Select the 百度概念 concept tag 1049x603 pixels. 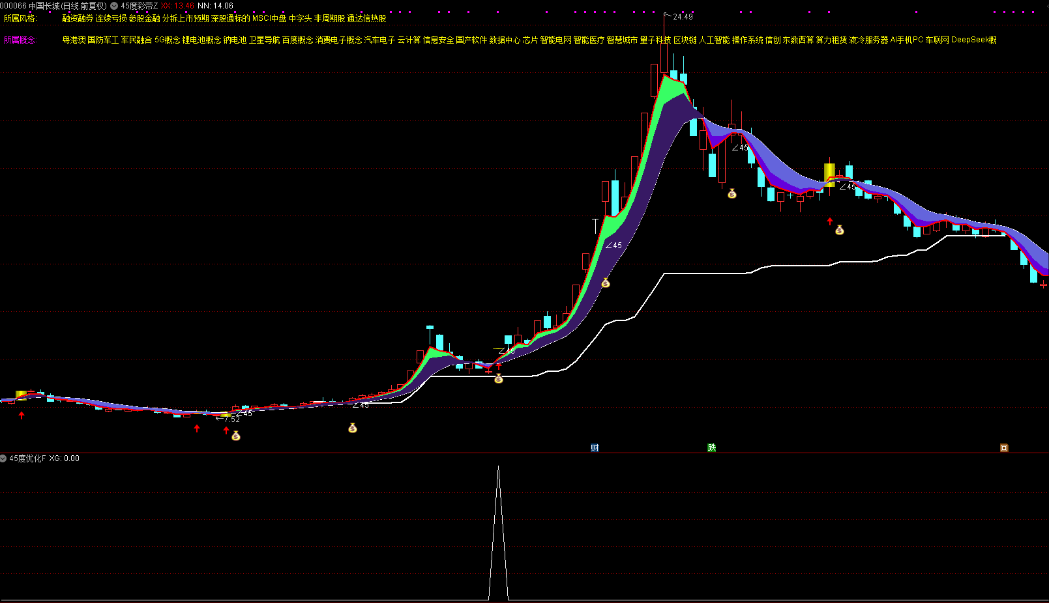[297, 40]
